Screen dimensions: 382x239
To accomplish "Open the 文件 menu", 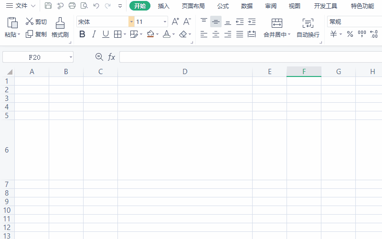I will (21, 6).
